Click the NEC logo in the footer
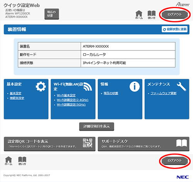Screen dimensions: 193x182 click(183, 177)
